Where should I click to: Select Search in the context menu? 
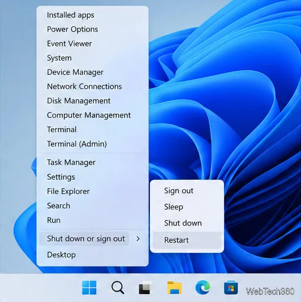(x=92, y=206)
